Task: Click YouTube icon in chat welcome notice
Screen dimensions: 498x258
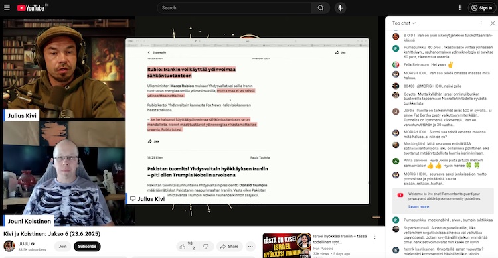Action: 400,195
